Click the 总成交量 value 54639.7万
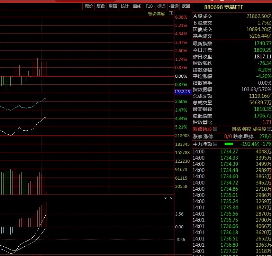272x256 pixels. tap(260, 103)
